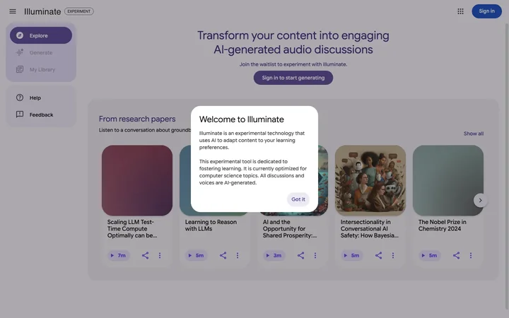This screenshot has height=318, width=509.
Task: Open the Intersectionality card illustration thumbnail
Action: [370, 180]
